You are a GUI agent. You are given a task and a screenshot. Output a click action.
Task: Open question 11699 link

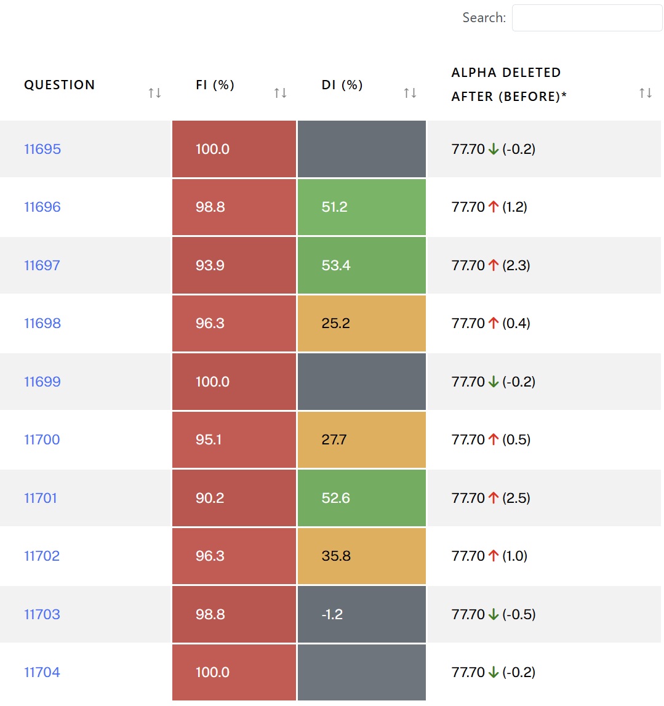[x=42, y=382]
